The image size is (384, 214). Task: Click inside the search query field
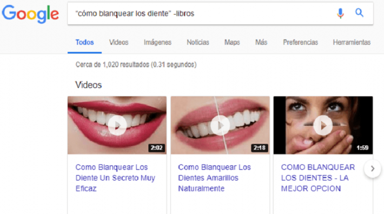201,14
